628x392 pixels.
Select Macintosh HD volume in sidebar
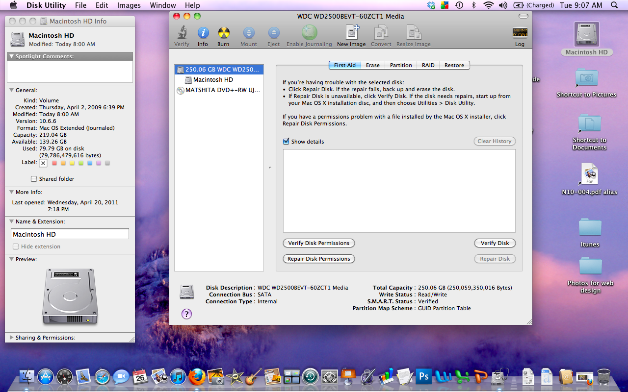coord(219,79)
